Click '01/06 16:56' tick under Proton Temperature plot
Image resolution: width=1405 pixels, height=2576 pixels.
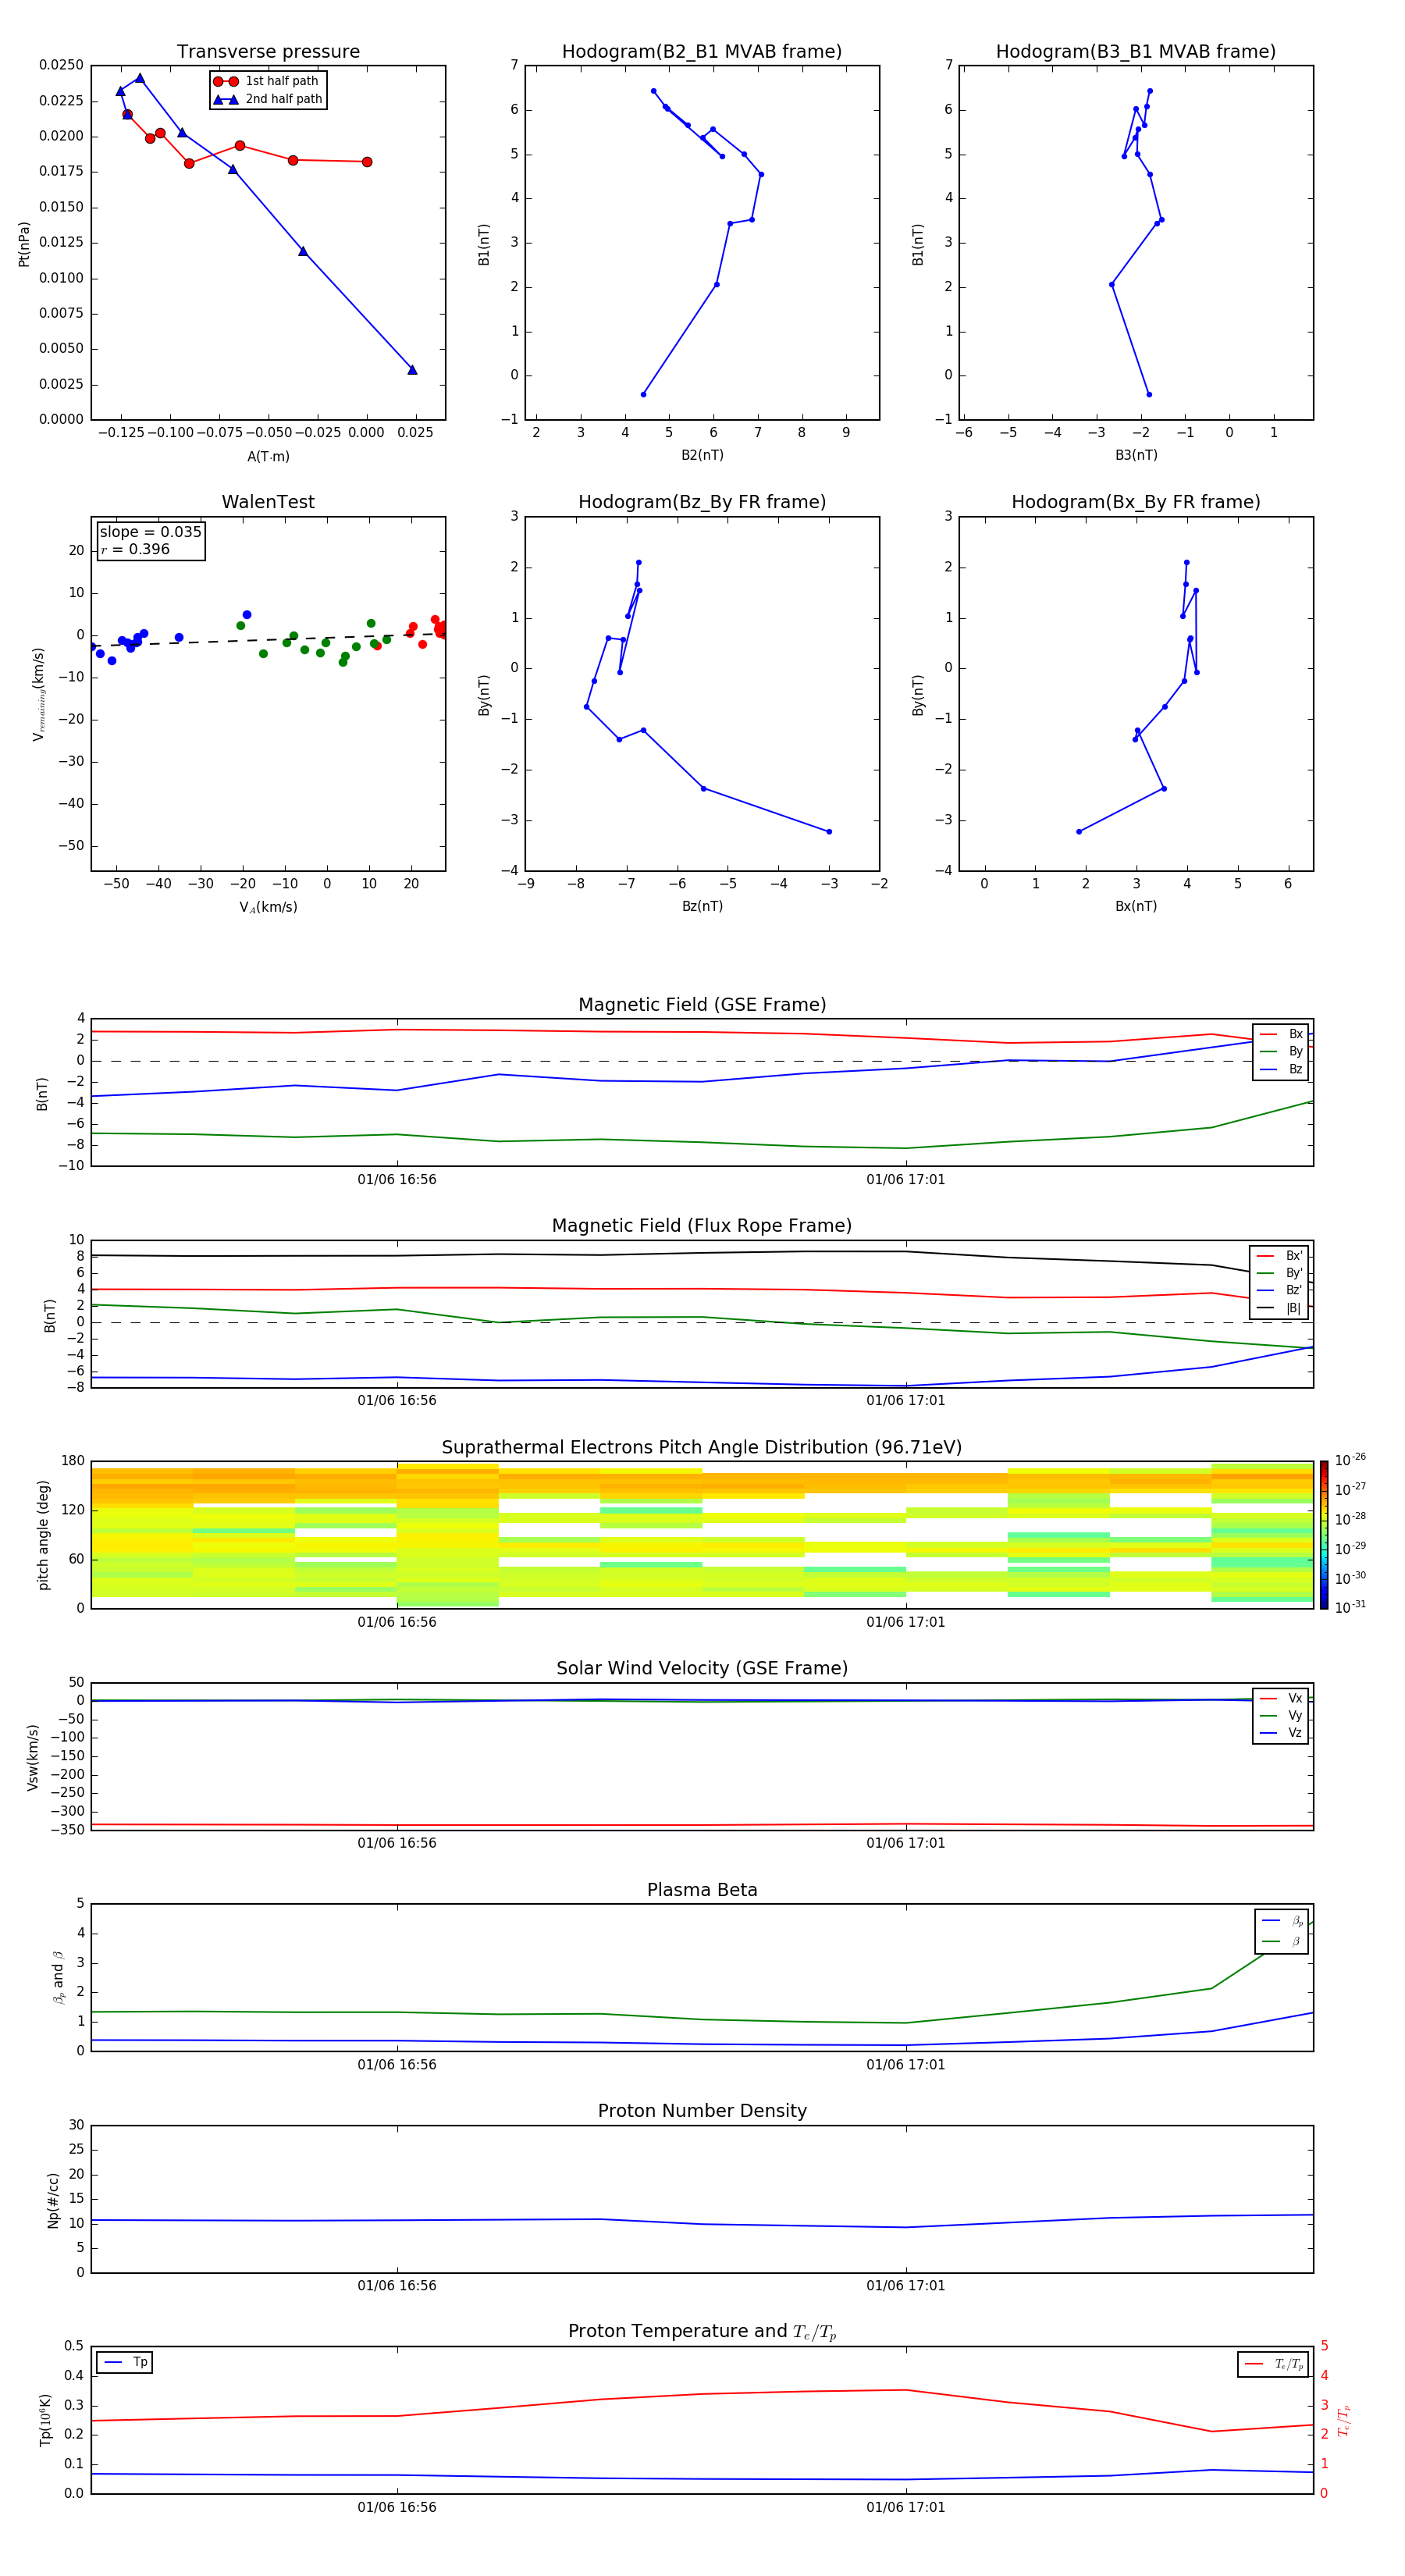tap(397, 2508)
